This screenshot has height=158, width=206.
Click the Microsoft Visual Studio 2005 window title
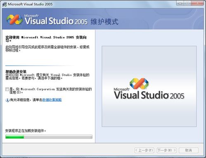(x=30, y=4)
